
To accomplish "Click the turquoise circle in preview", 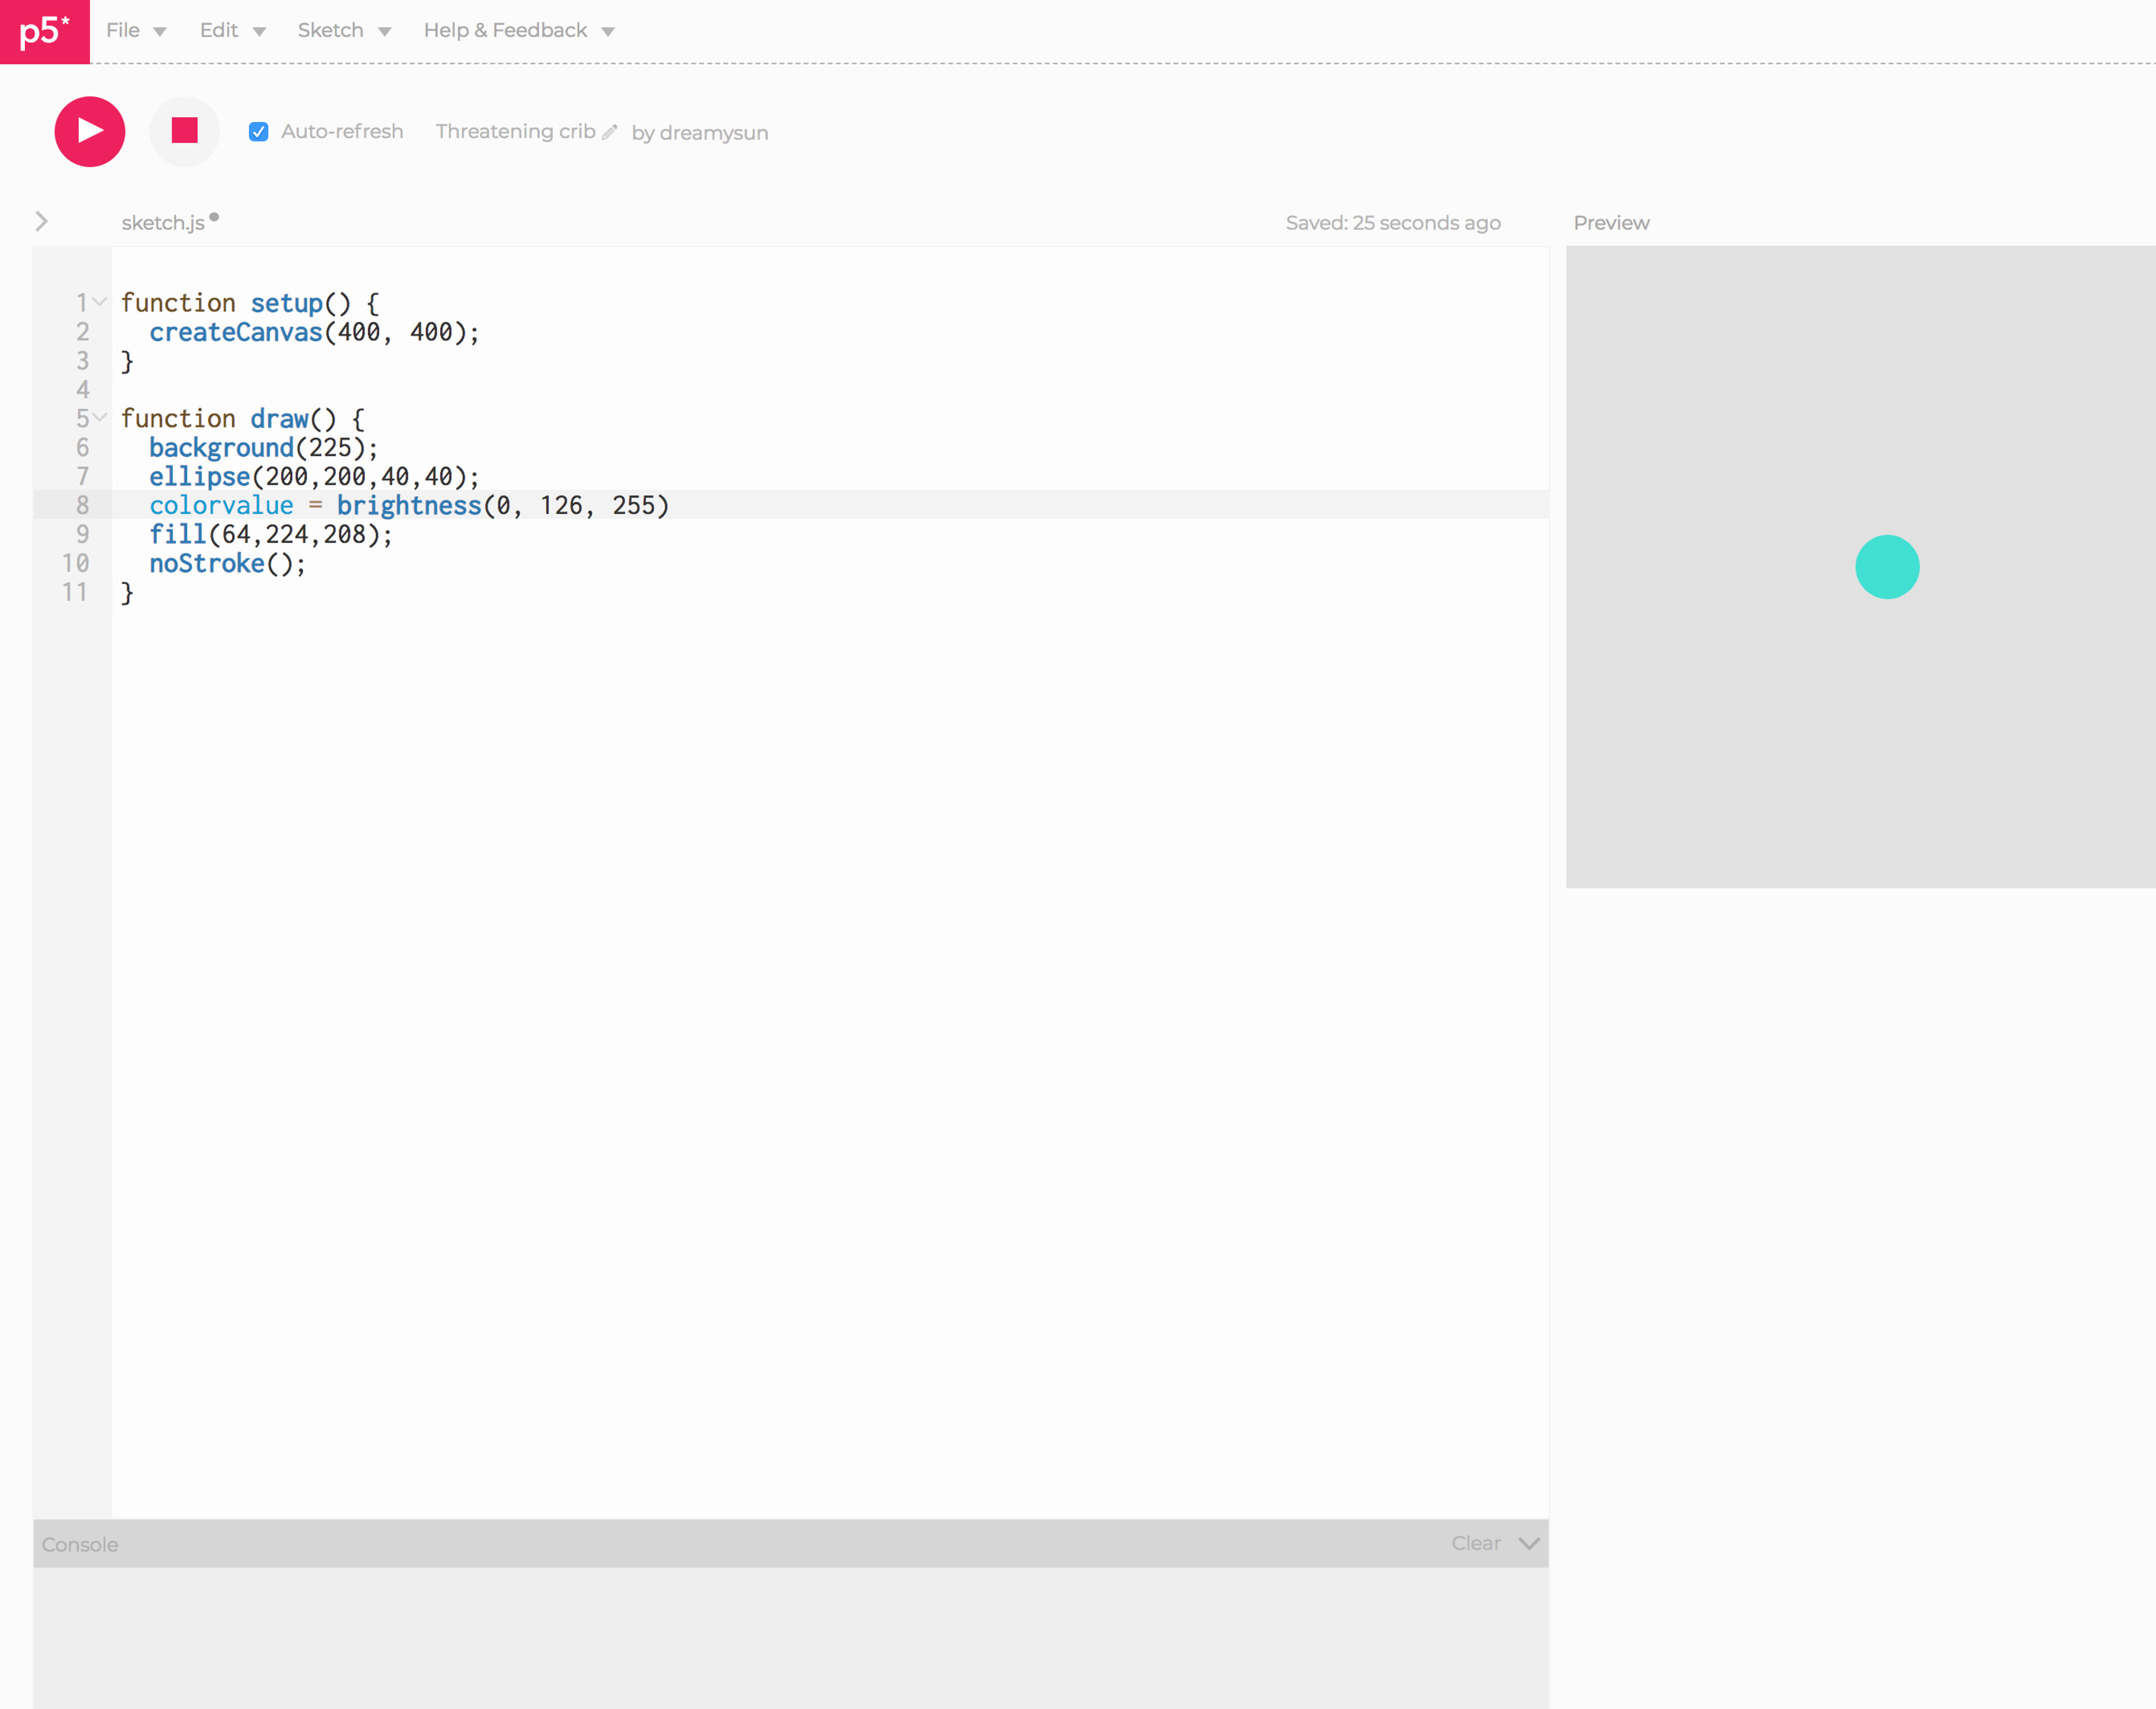I will pos(1887,567).
